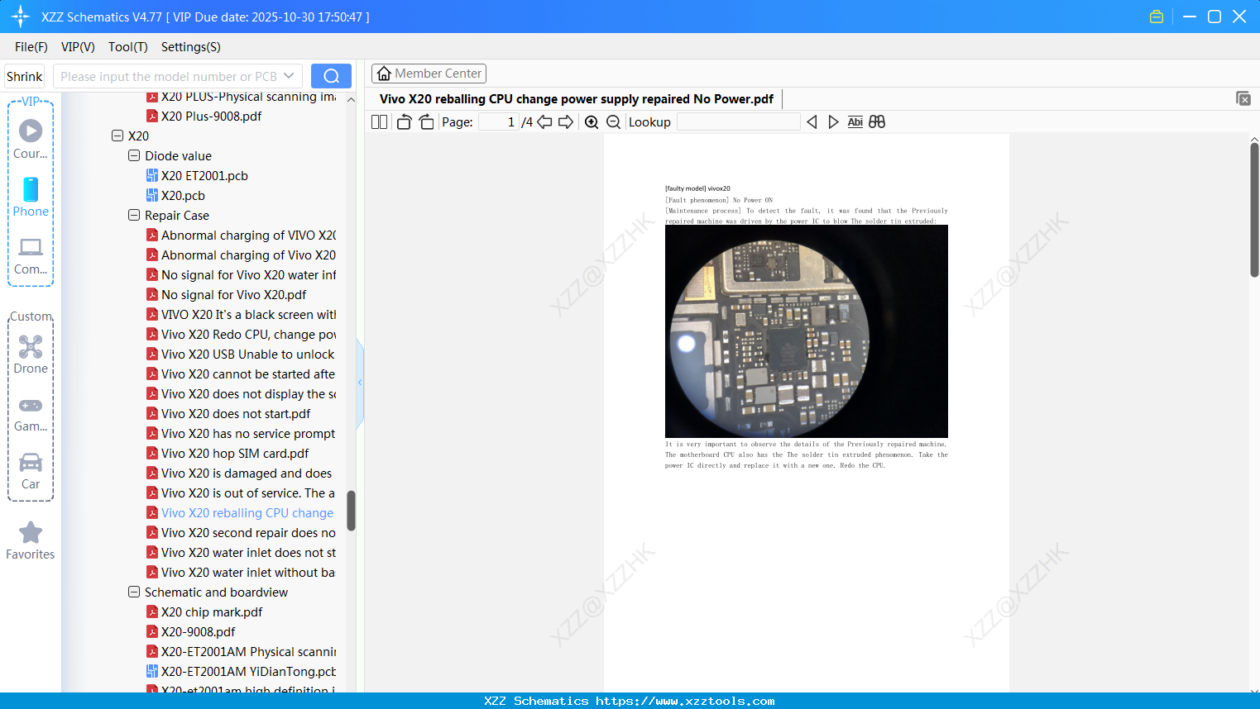
Task: Open the Courses section in VIP sidebar
Action: coord(31,140)
